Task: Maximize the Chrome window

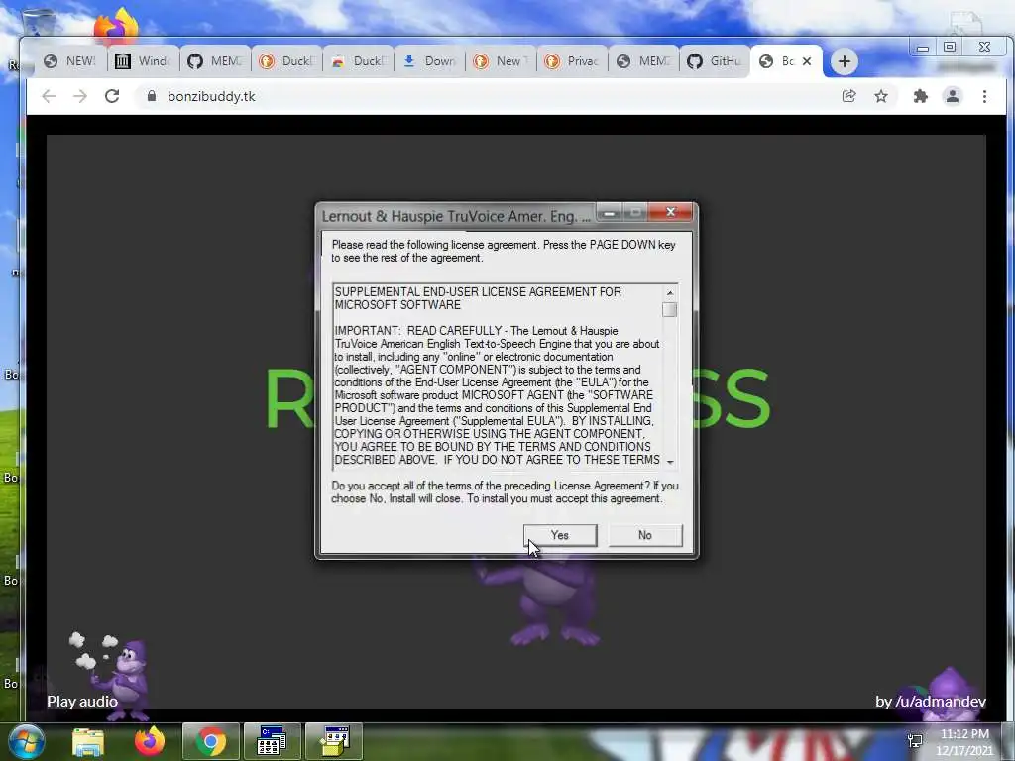Action: [x=950, y=48]
